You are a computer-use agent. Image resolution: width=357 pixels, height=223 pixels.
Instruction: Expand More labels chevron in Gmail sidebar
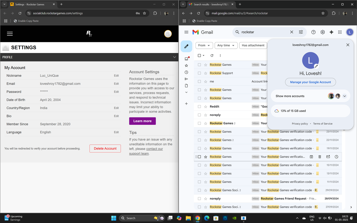[186, 92]
